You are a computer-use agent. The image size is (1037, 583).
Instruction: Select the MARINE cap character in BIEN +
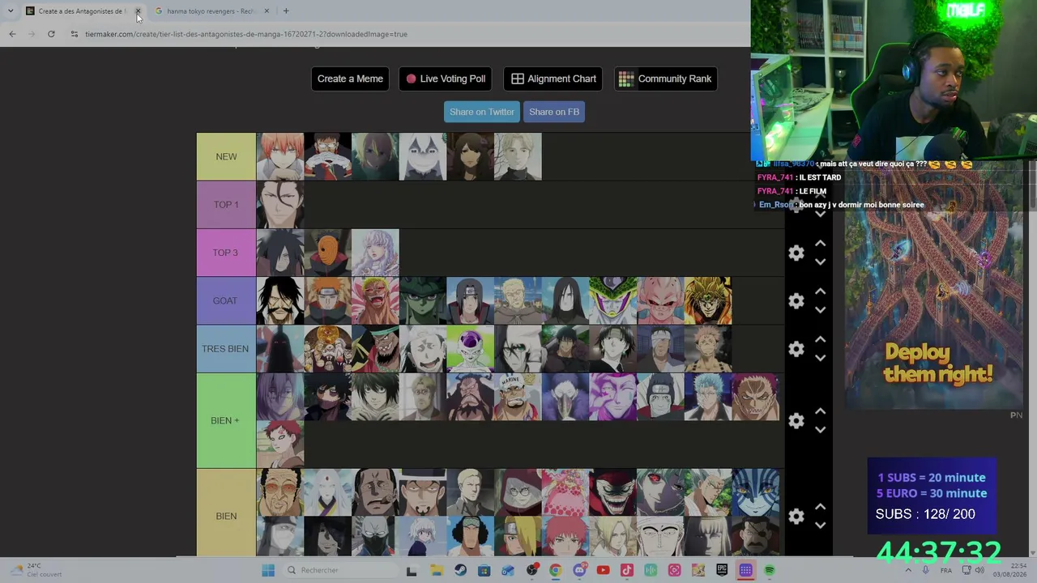tap(518, 396)
